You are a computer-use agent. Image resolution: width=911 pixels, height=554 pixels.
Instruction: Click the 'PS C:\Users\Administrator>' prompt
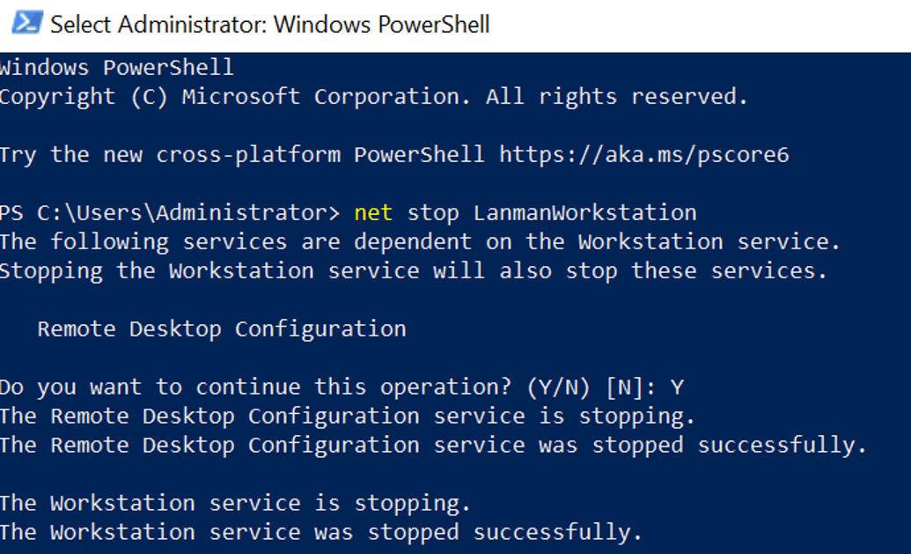[x=170, y=213]
